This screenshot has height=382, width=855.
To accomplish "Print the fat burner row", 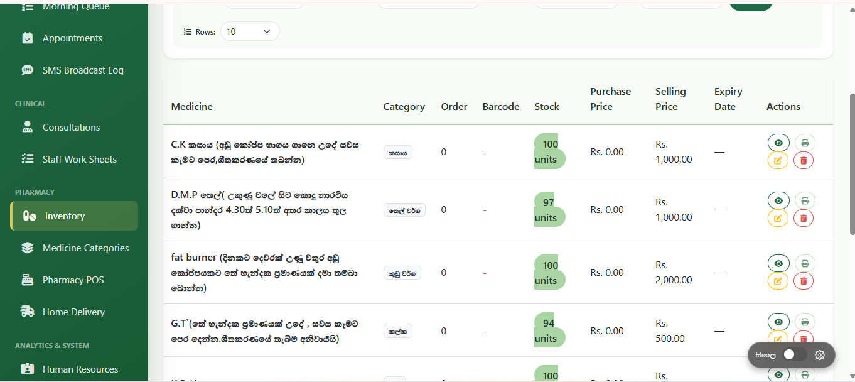I will [805, 263].
